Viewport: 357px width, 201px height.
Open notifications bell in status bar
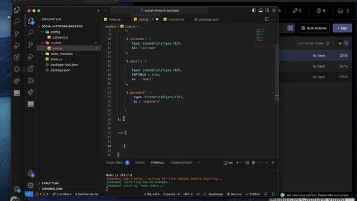[273, 194]
